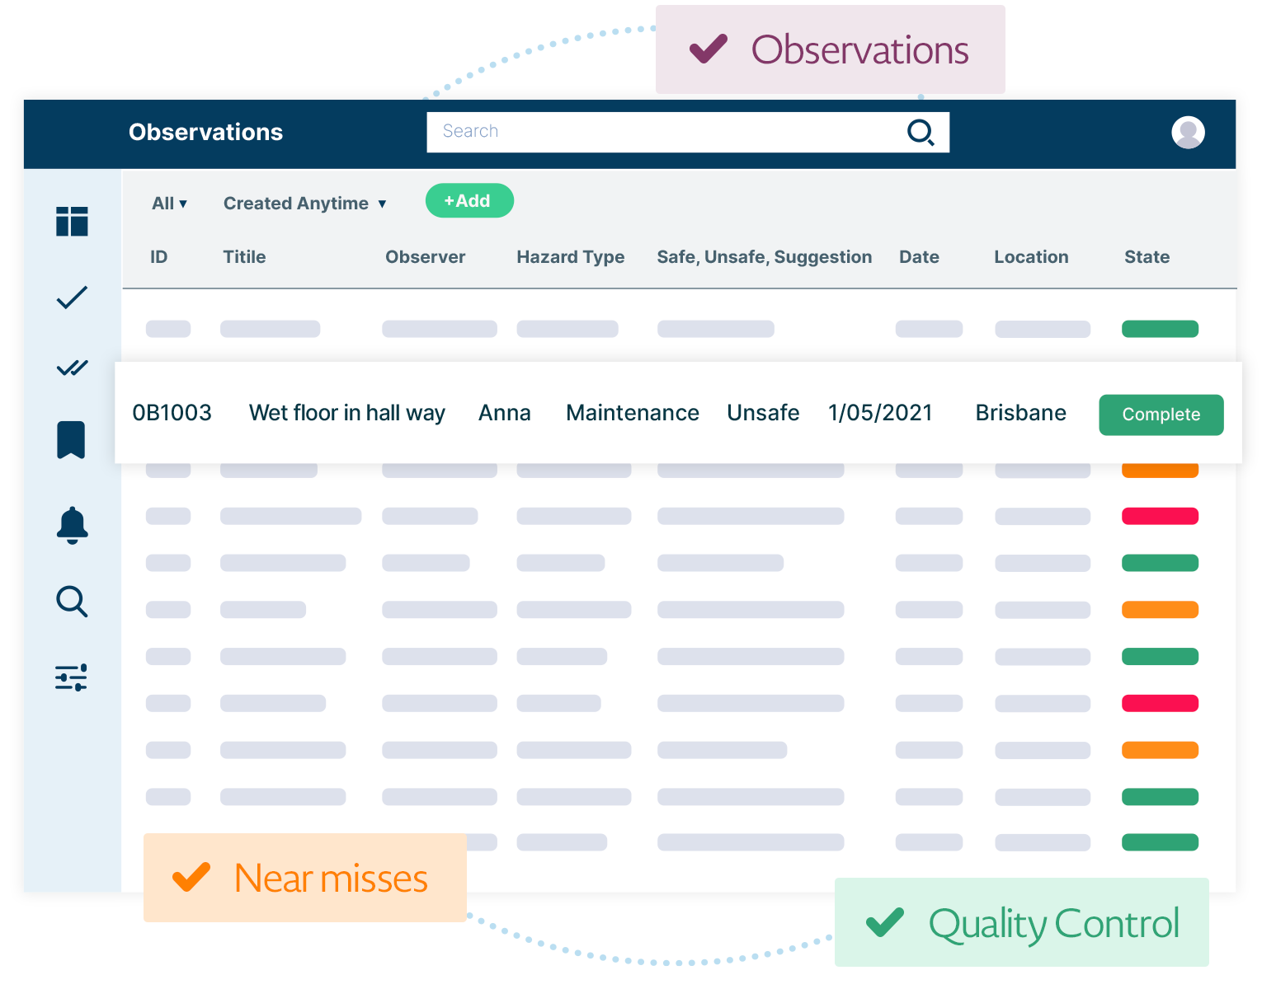Open the All filter dropdown
Viewport: 1262px width, 989px height.
(168, 203)
